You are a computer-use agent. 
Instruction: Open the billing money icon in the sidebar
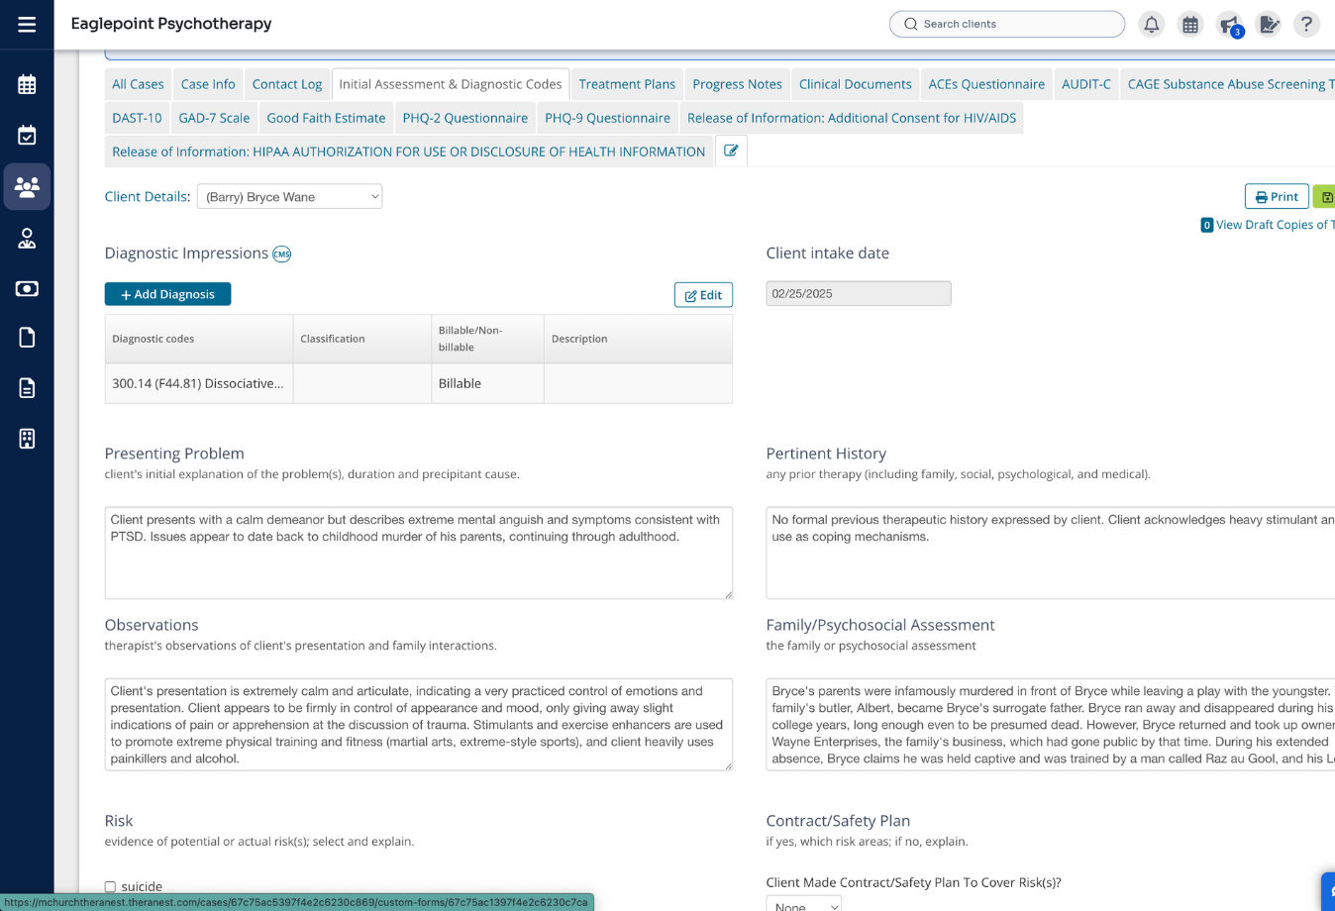(x=27, y=289)
